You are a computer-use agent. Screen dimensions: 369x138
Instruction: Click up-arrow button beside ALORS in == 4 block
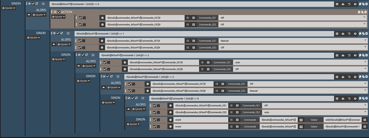point(103,87)
